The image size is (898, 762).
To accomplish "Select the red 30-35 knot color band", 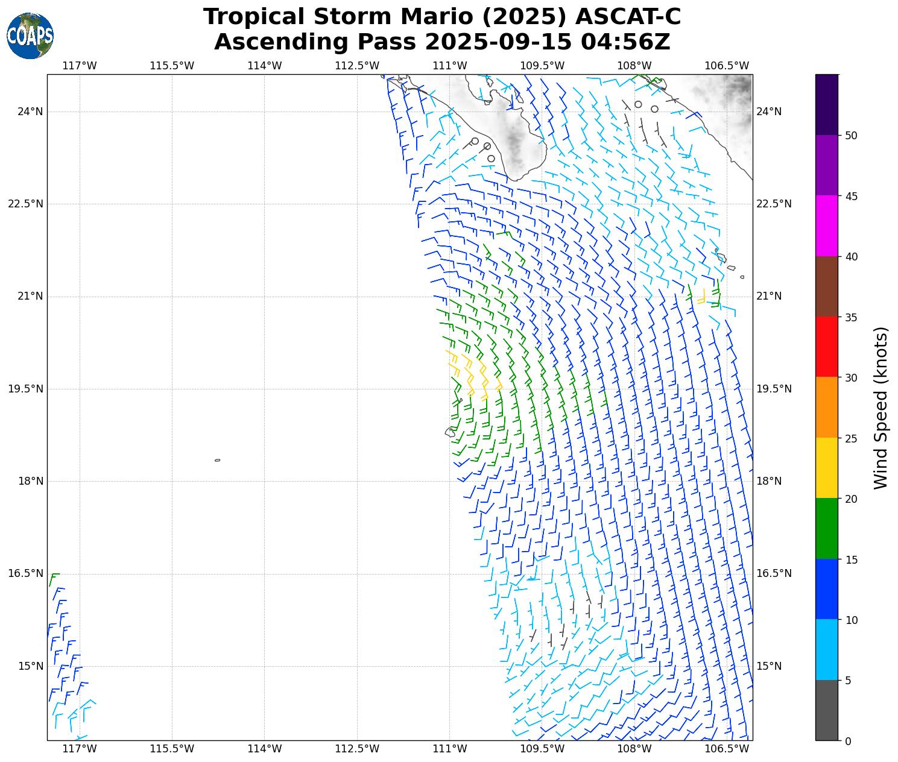I will pos(826,347).
